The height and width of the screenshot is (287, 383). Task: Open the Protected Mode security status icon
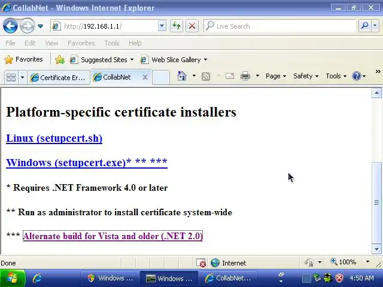(309, 262)
